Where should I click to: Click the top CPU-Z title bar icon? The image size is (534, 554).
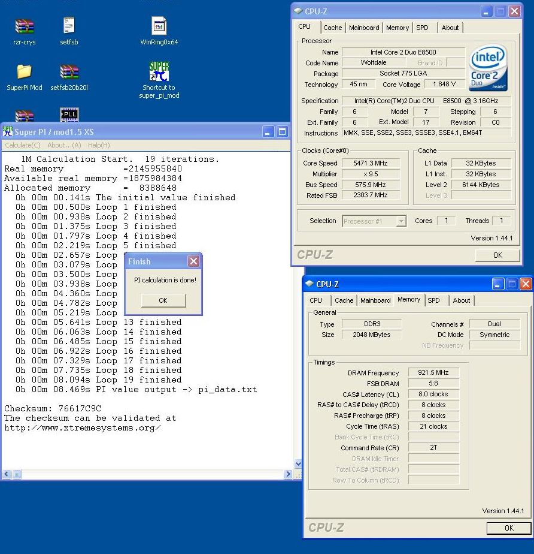pos(298,11)
